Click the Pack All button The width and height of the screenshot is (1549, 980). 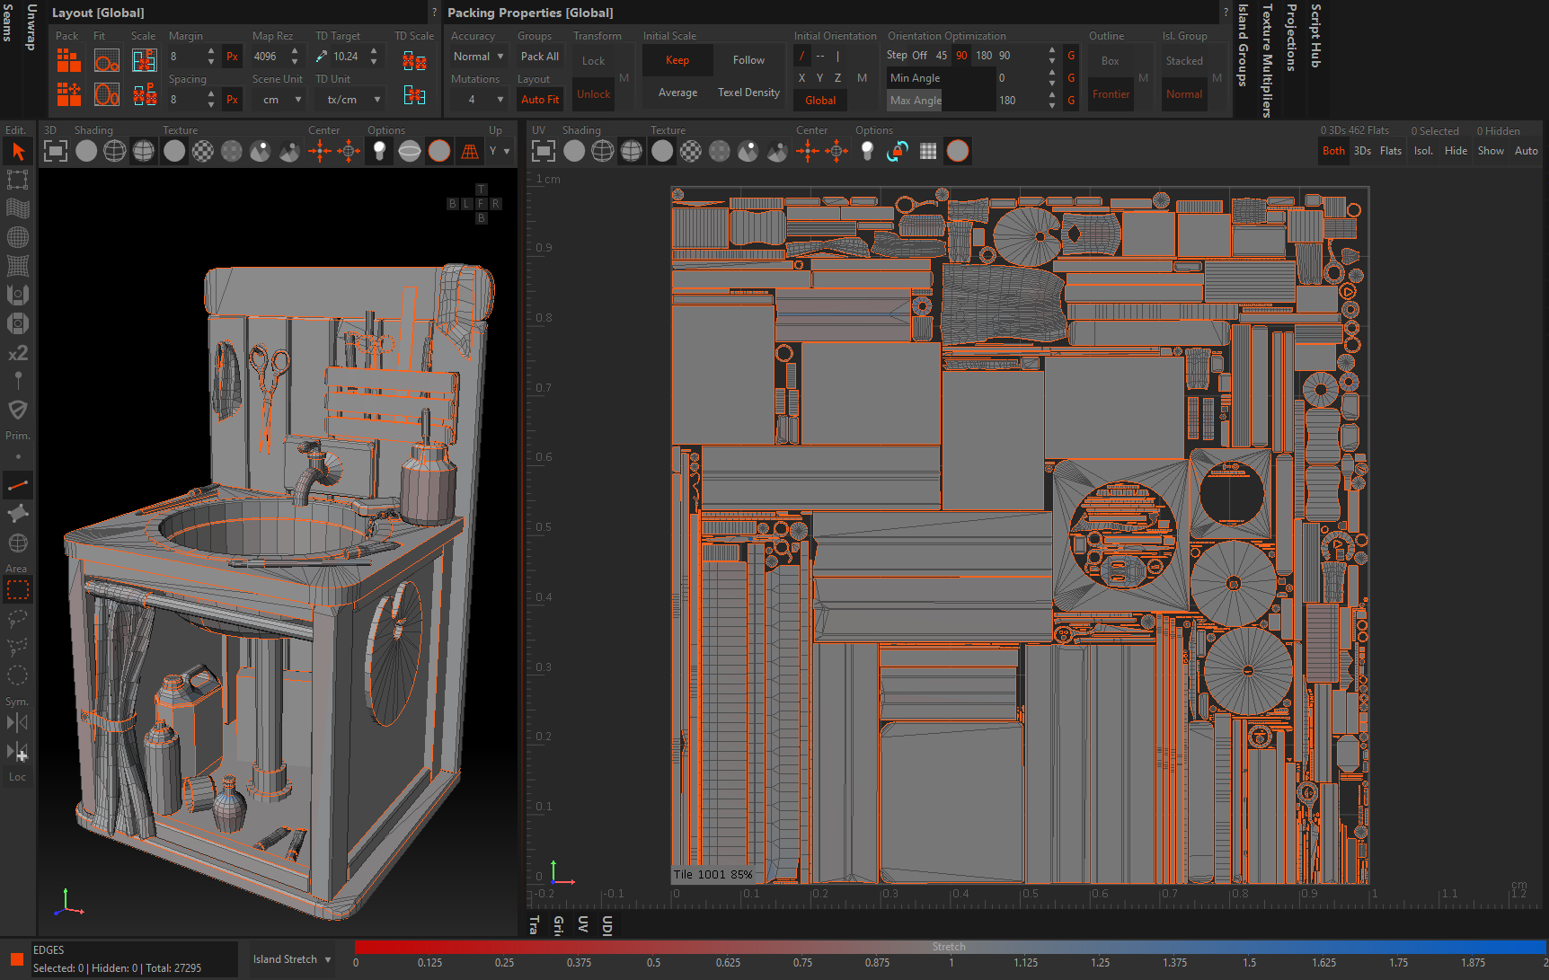coord(539,55)
